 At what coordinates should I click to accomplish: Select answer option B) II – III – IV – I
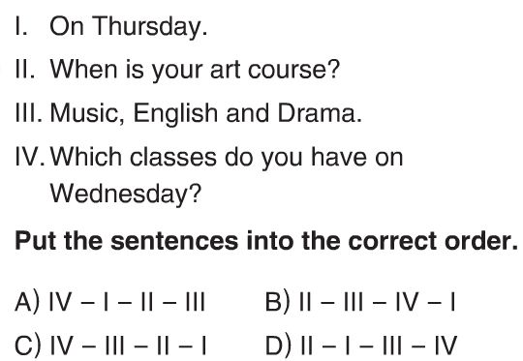360,302
